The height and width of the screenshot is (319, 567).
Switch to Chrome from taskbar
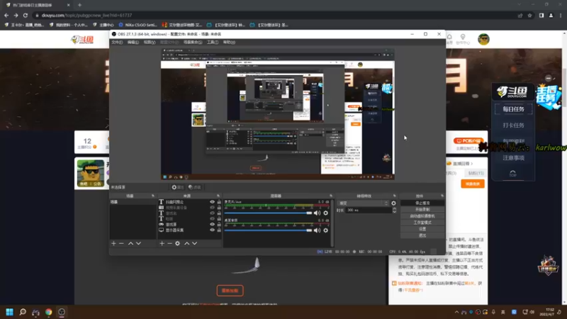click(x=48, y=312)
